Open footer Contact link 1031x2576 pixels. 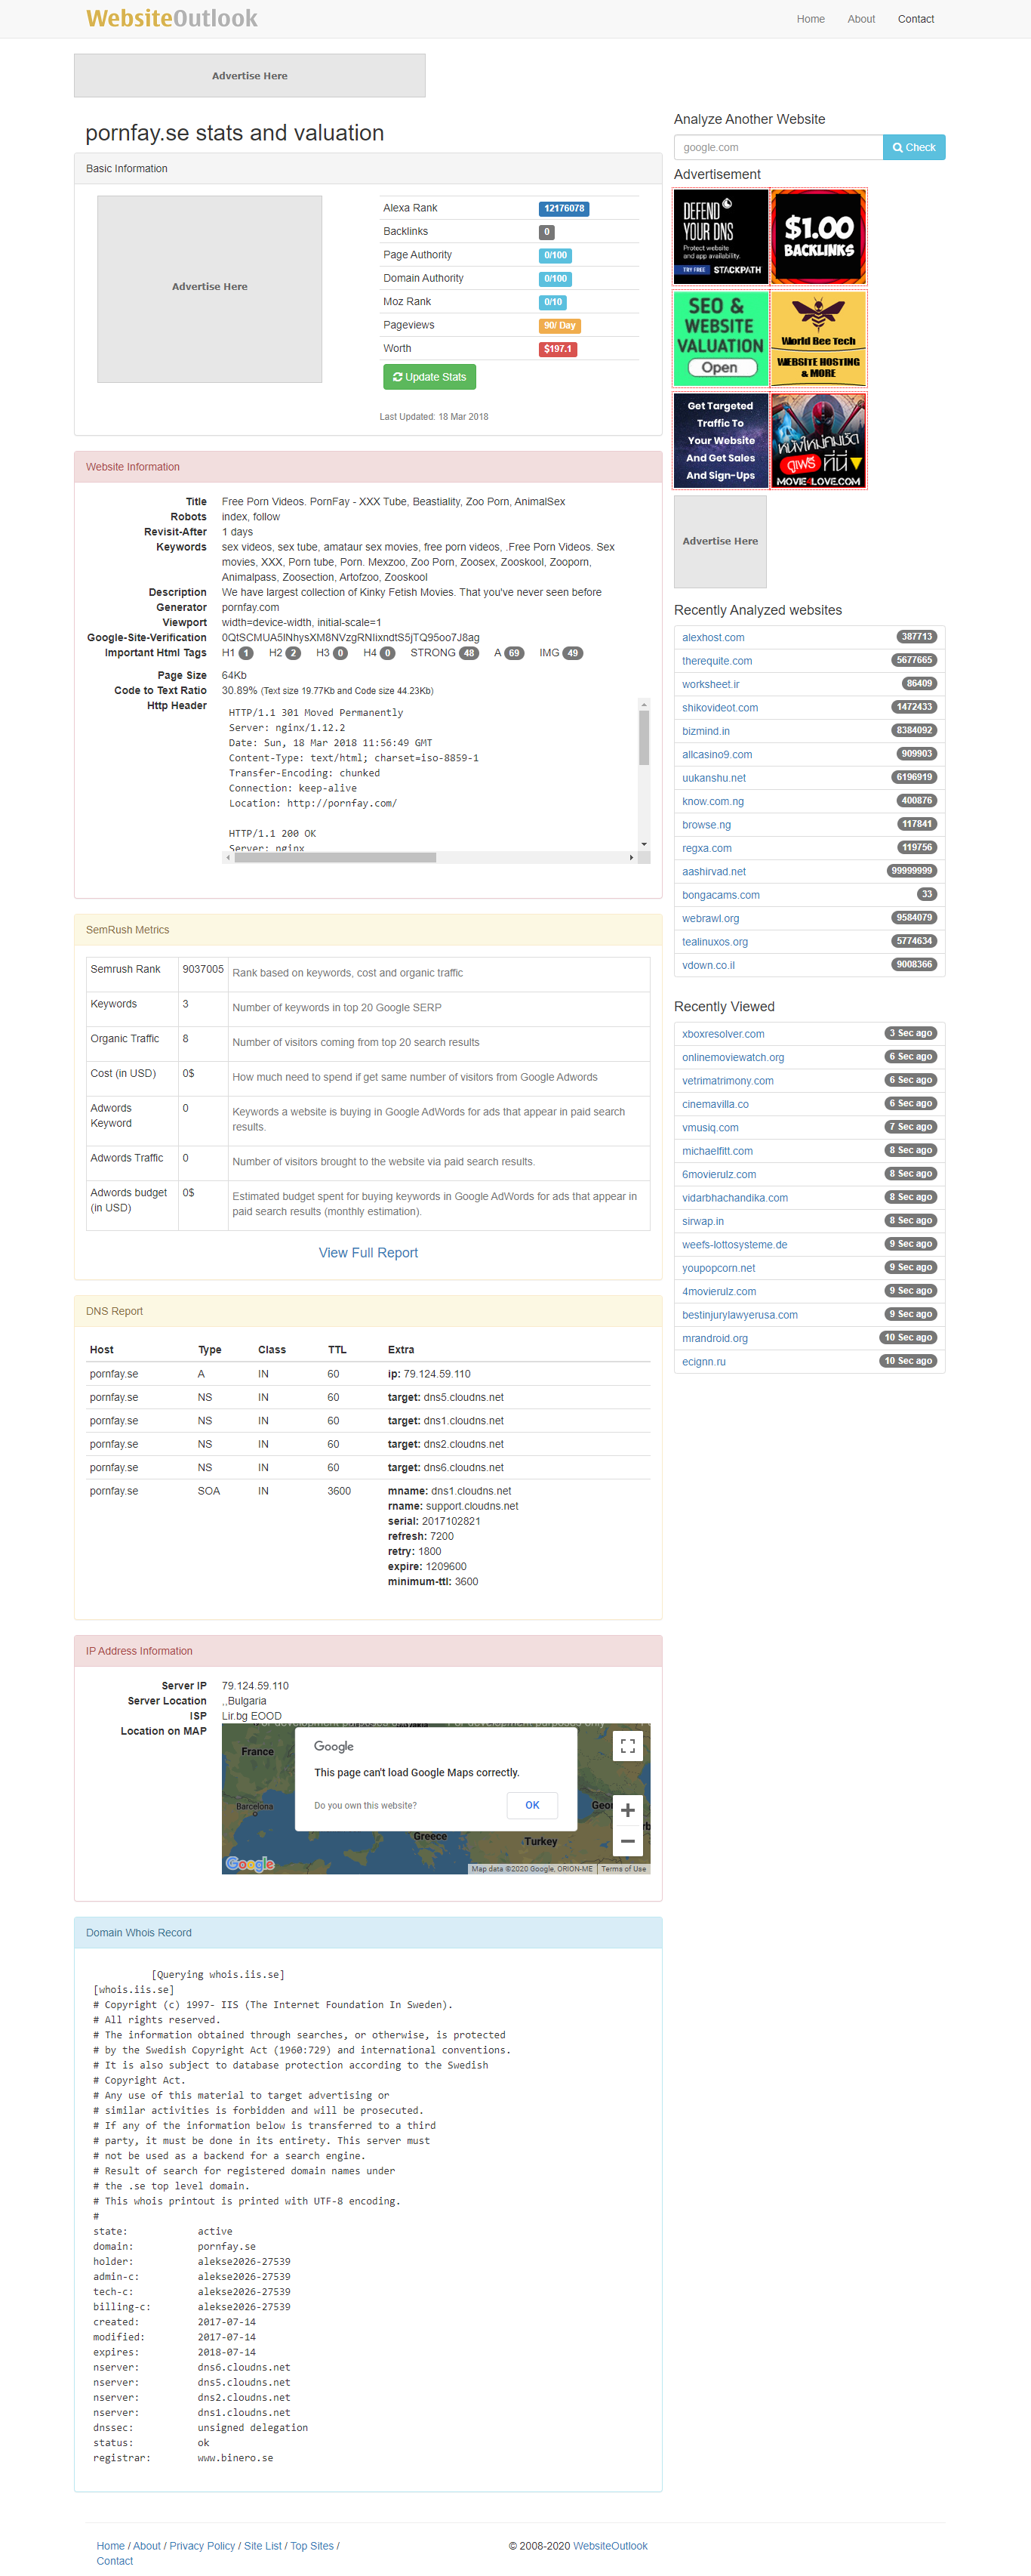point(115,2561)
